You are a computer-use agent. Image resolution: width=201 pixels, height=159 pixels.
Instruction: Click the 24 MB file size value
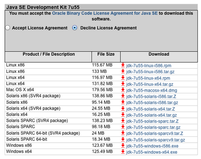[98, 133]
